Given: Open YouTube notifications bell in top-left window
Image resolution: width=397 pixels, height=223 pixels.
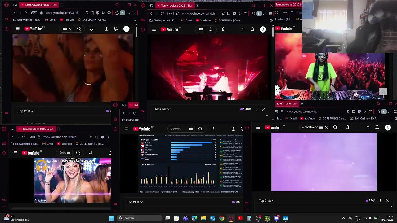Looking at the screenshot, I should 116,29.
